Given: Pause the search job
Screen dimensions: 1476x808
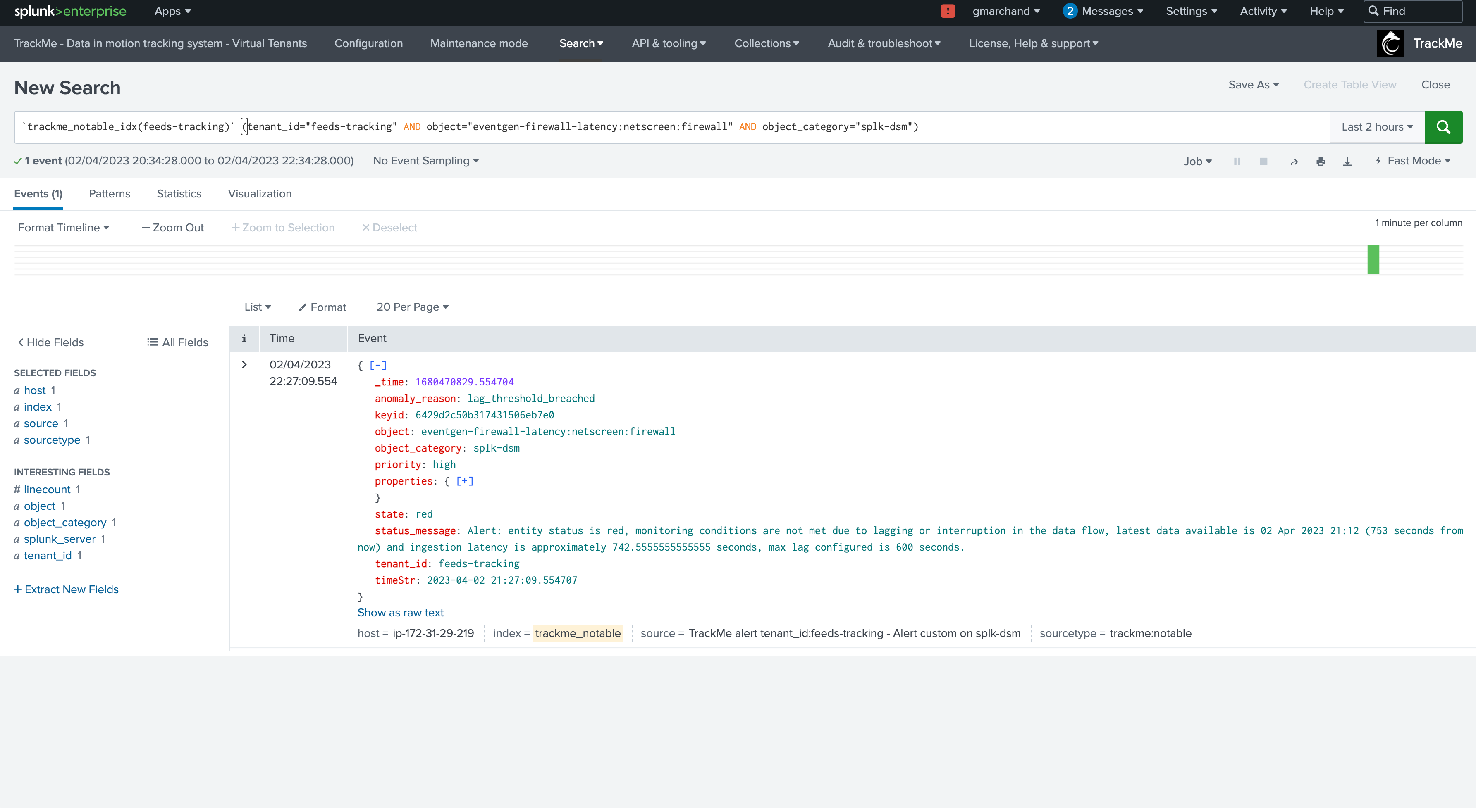Looking at the screenshot, I should tap(1237, 162).
